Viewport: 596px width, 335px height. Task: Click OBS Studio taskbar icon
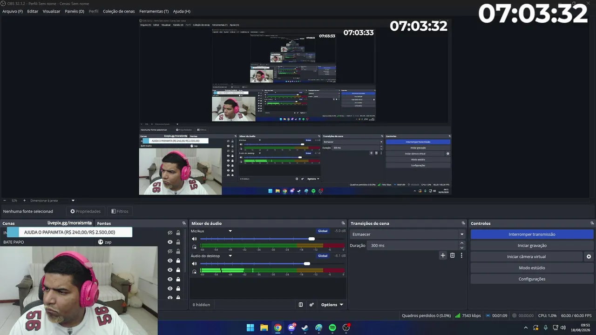pos(346,328)
